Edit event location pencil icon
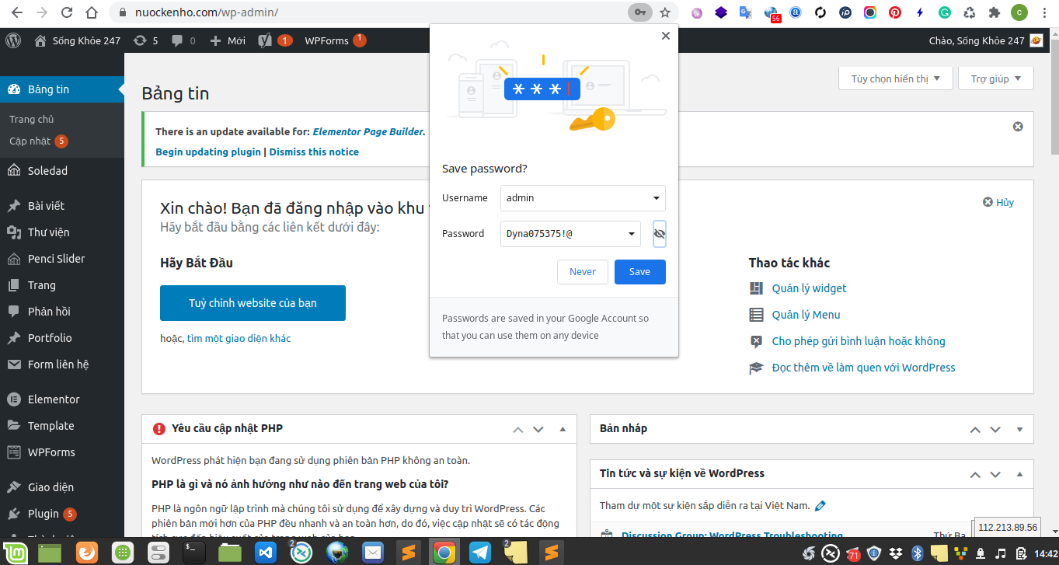 coord(820,506)
